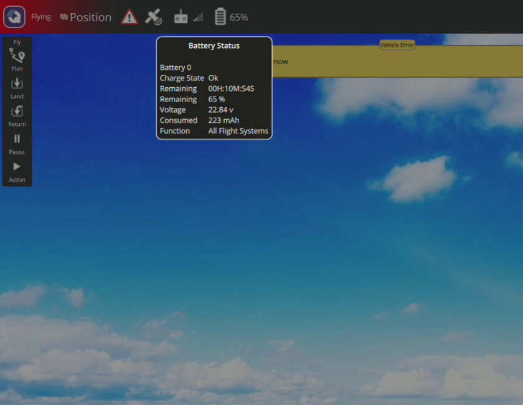Screen dimensions: 523x405
Task: Dismiss the yellow vehicle message banner
Action: pos(397,62)
